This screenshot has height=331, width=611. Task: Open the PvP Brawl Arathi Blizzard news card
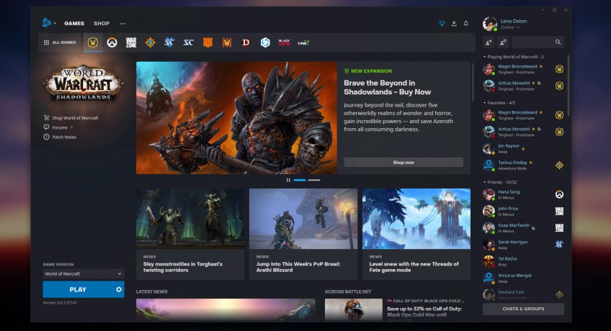point(303,234)
